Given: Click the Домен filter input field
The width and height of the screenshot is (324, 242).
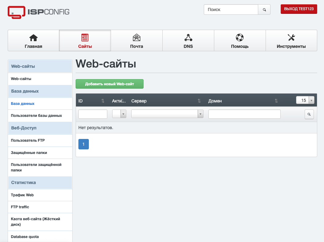Looking at the screenshot, I should click(x=244, y=114).
